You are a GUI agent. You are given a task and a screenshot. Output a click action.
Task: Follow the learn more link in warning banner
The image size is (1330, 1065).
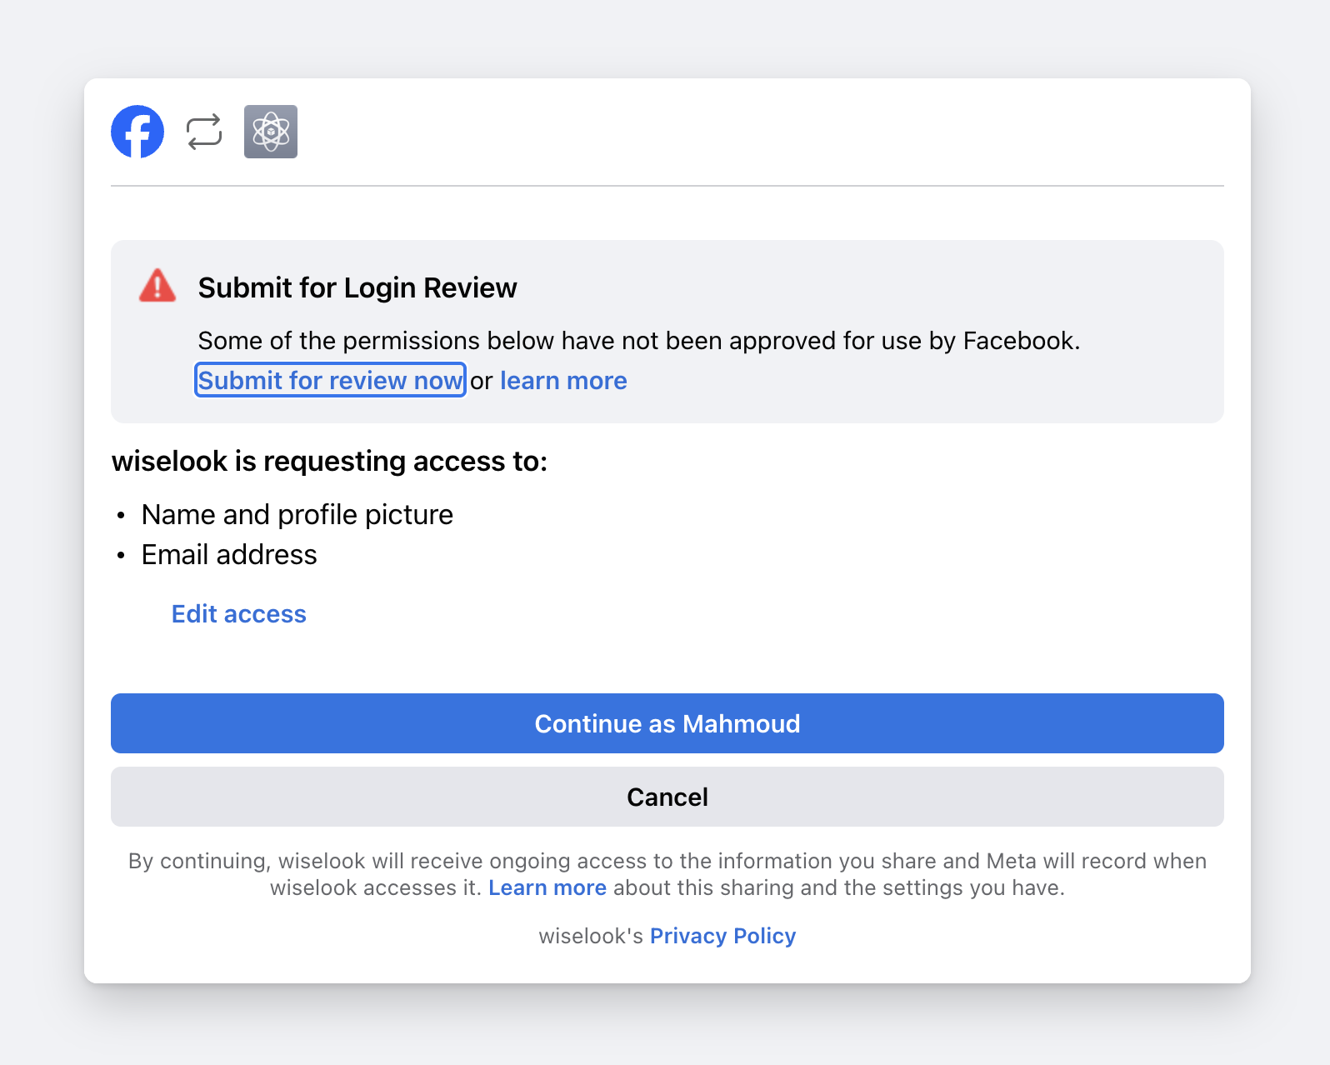coord(563,381)
